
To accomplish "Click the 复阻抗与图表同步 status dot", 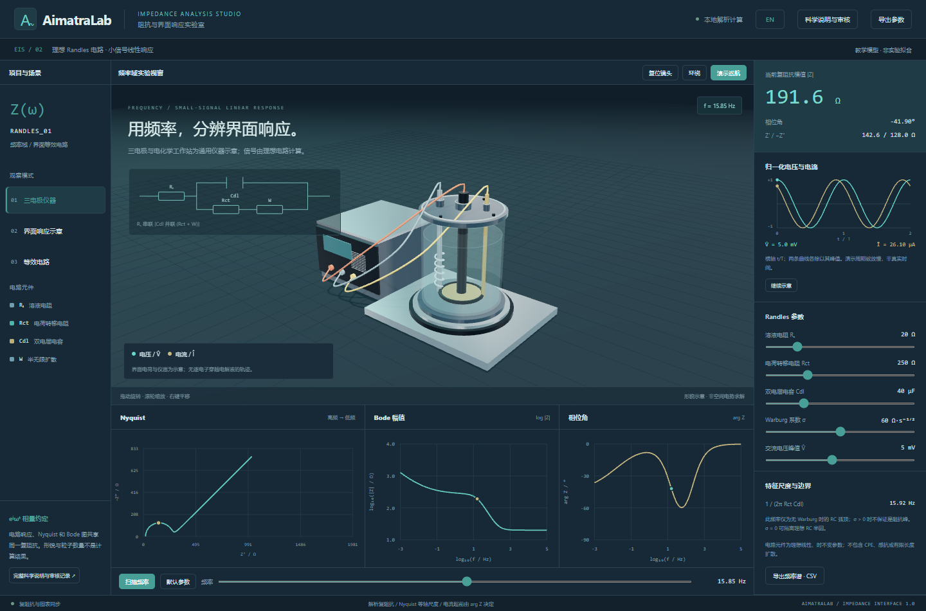I will tap(12, 604).
